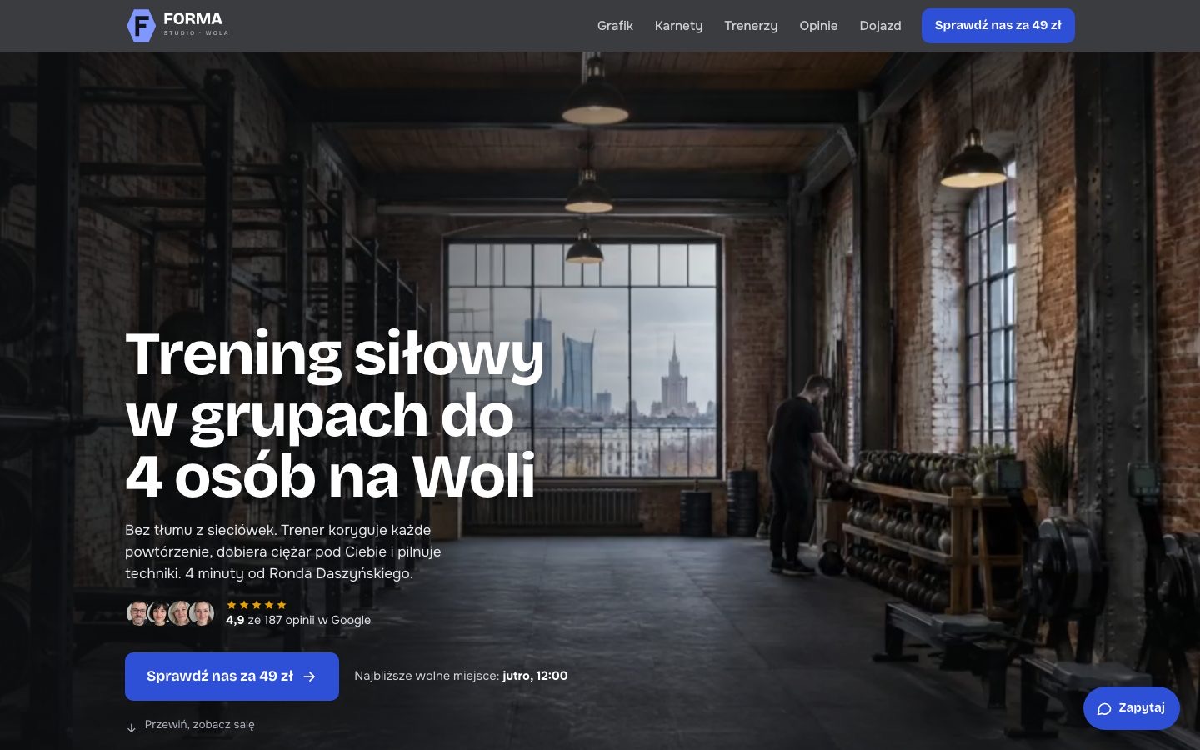Click header button Sprawdź nas za 49 zł
Screen dimensions: 1200x750
(997, 26)
